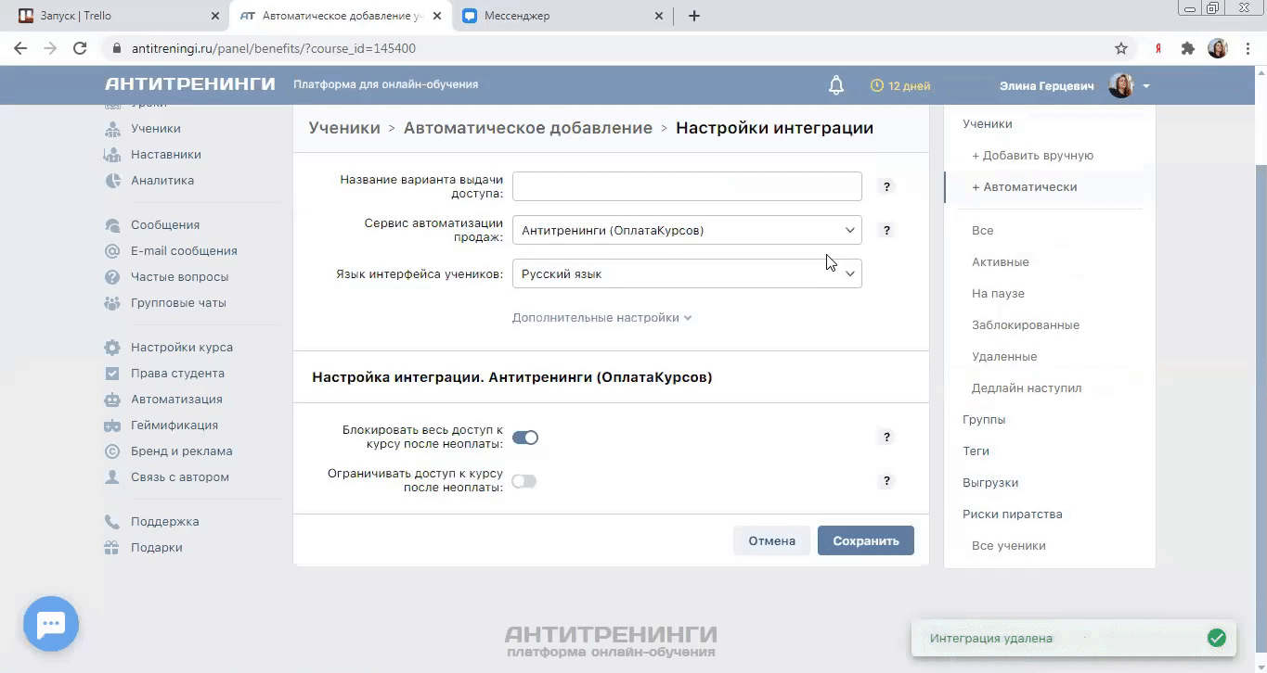Open На паузе students filter
Viewport: 1267px width, 673px height.
pyautogui.click(x=998, y=293)
